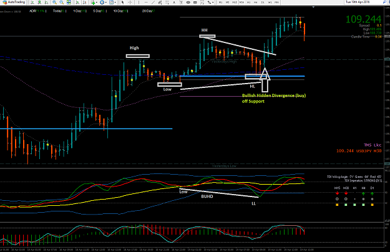The image size is (390, 252).
Task: Switch timeframe to M15 in toolbar
Action: click(235, 2)
